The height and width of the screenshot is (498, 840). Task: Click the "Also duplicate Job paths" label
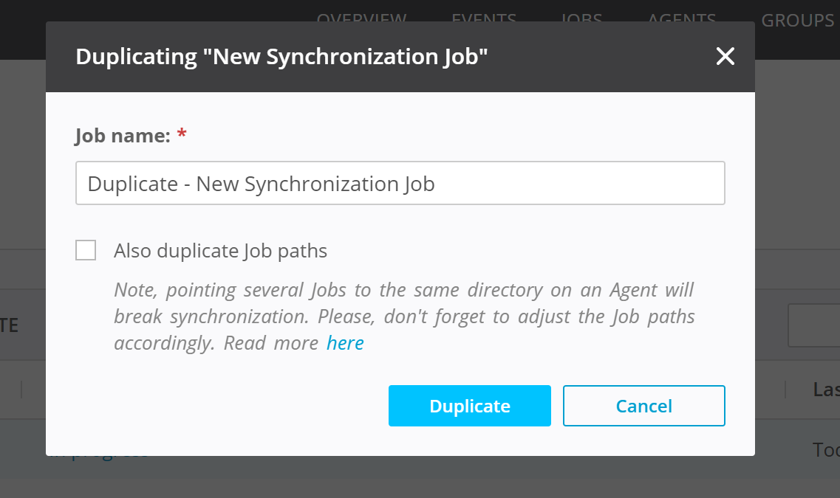(x=220, y=251)
